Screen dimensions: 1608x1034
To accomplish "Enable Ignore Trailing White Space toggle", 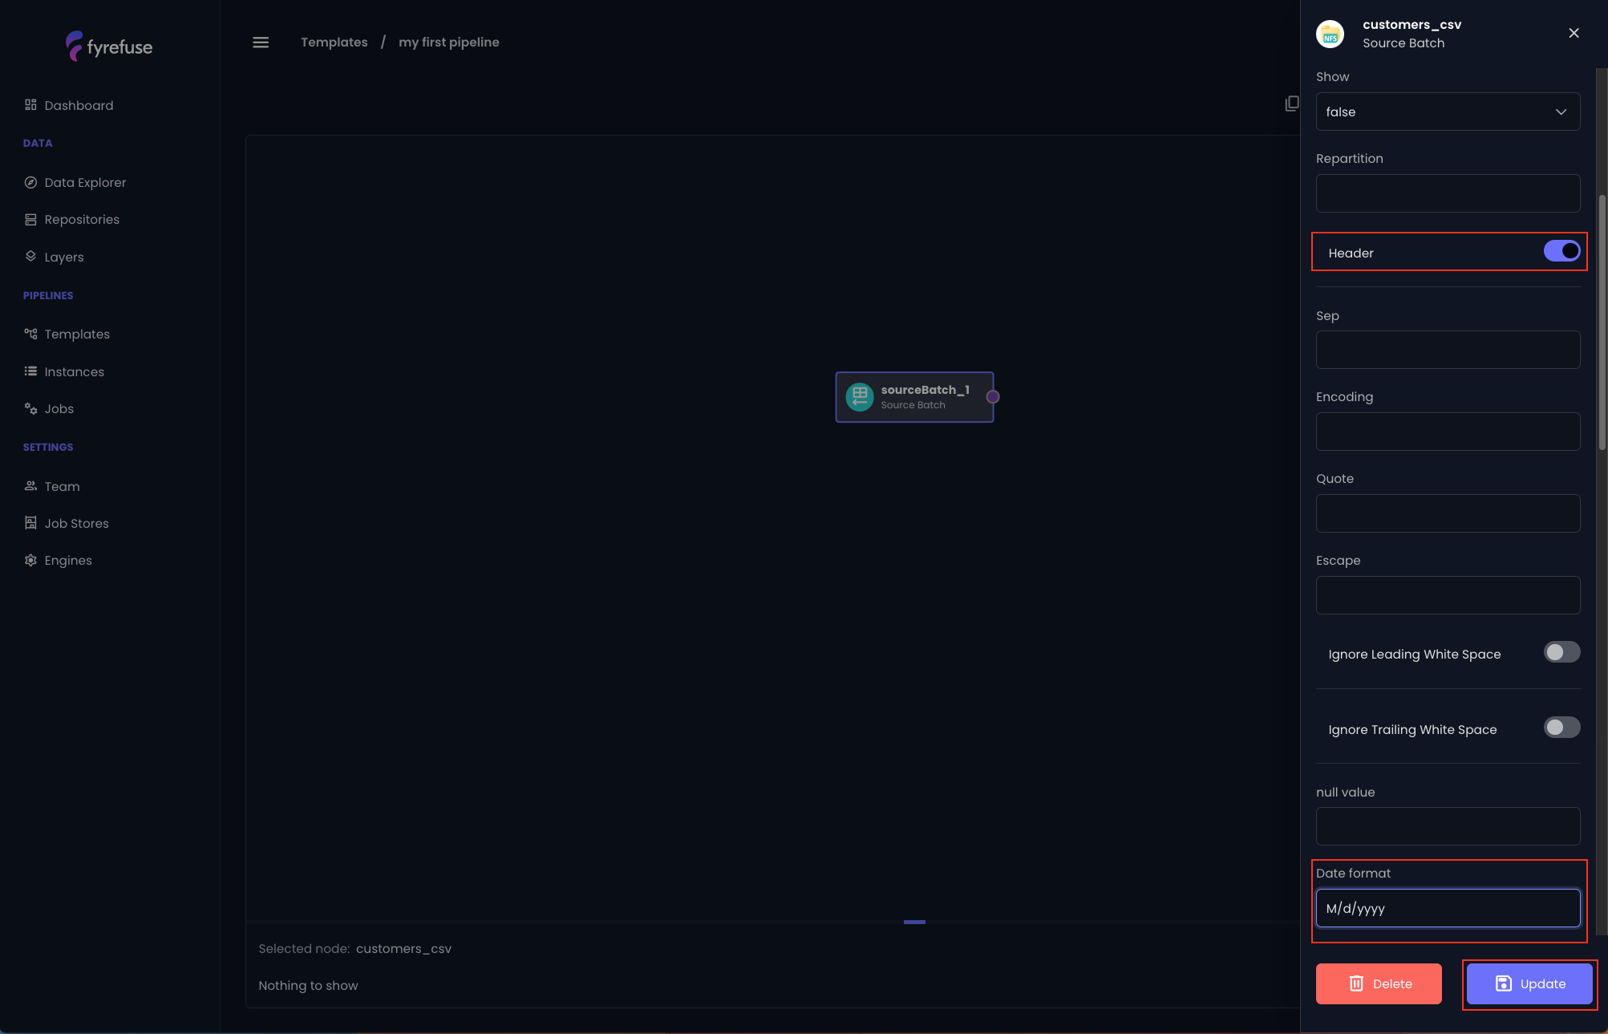I will (1561, 728).
